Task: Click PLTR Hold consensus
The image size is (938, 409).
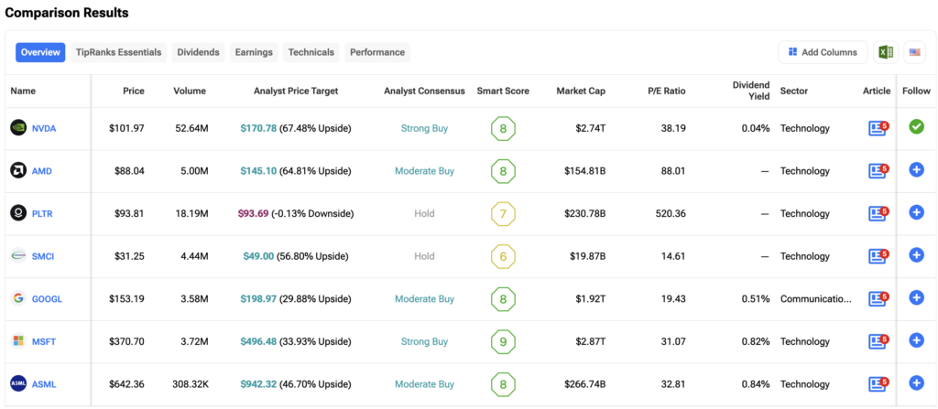Action: click(424, 213)
